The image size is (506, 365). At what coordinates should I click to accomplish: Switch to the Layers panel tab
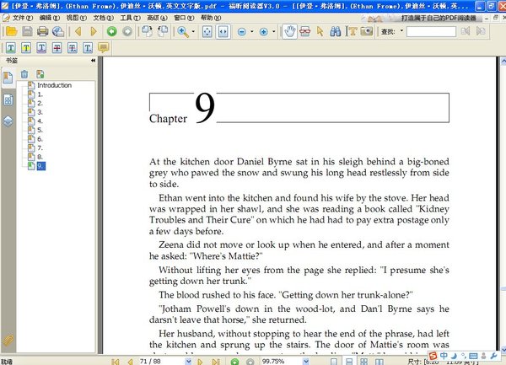click(8, 121)
